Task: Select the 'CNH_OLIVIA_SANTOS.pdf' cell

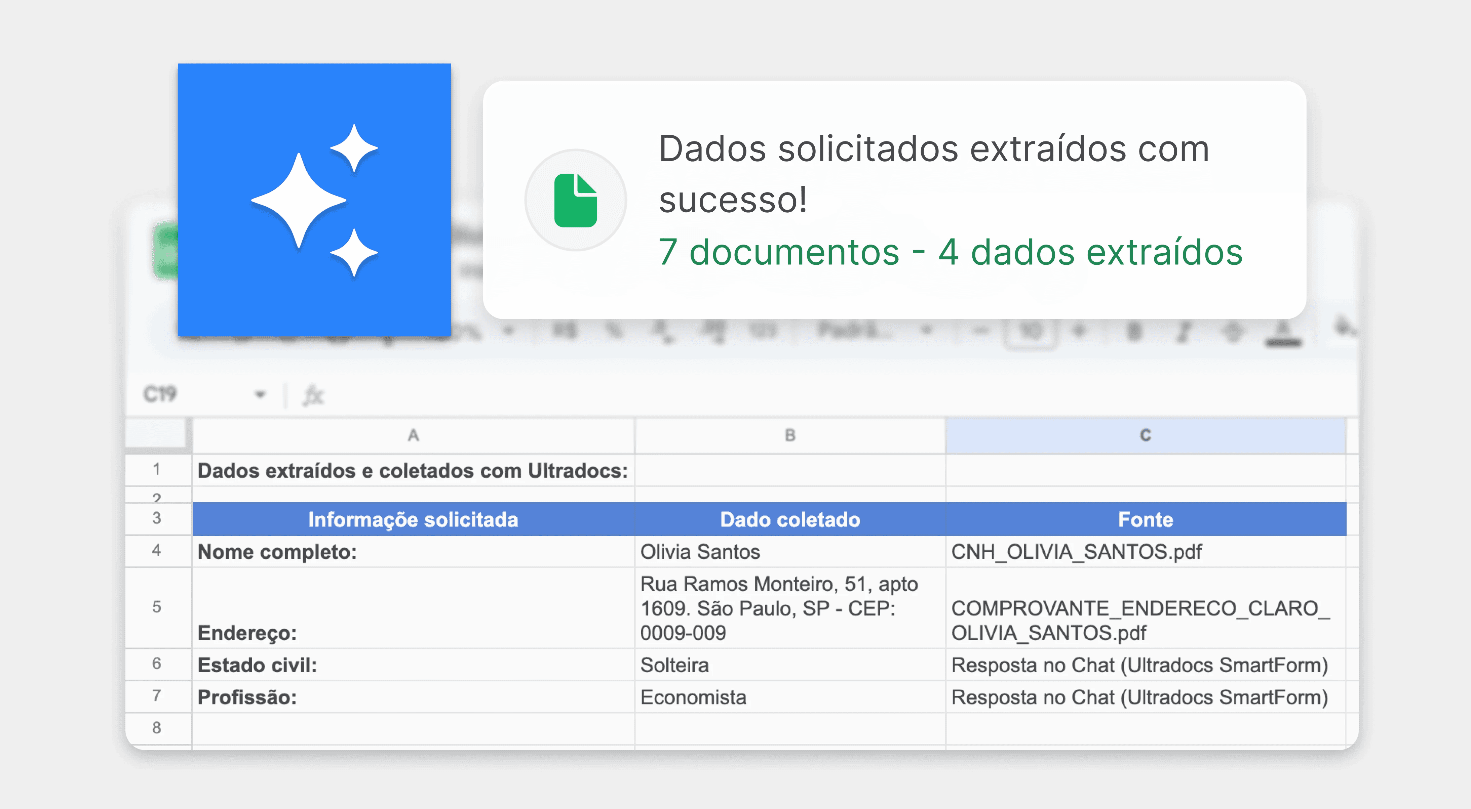Action: pyautogui.click(x=1146, y=552)
